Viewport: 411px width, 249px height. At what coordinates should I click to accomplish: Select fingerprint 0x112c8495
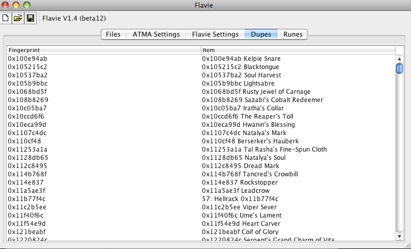tap(27, 166)
